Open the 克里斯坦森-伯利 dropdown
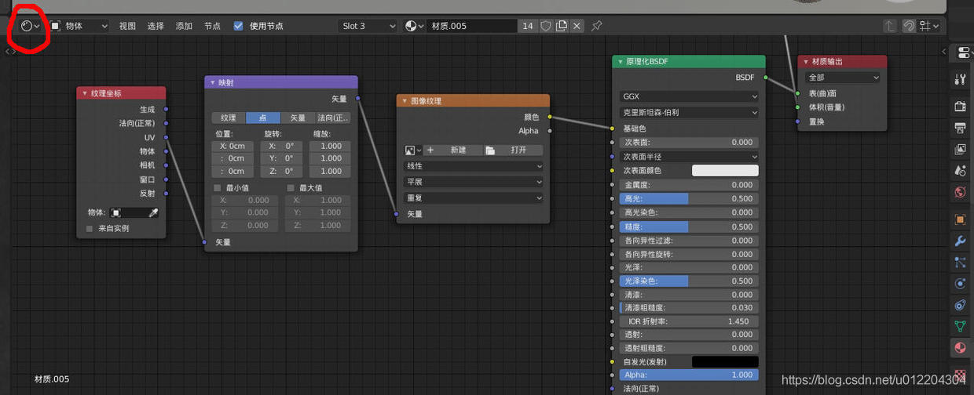The image size is (974, 395). coord(689,112)
